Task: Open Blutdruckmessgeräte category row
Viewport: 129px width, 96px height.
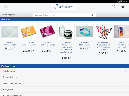Action: 64,94
